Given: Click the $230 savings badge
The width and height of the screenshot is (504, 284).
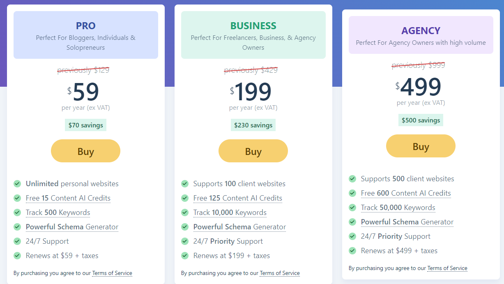Looking at the screenshot, I should click(253, 125).
